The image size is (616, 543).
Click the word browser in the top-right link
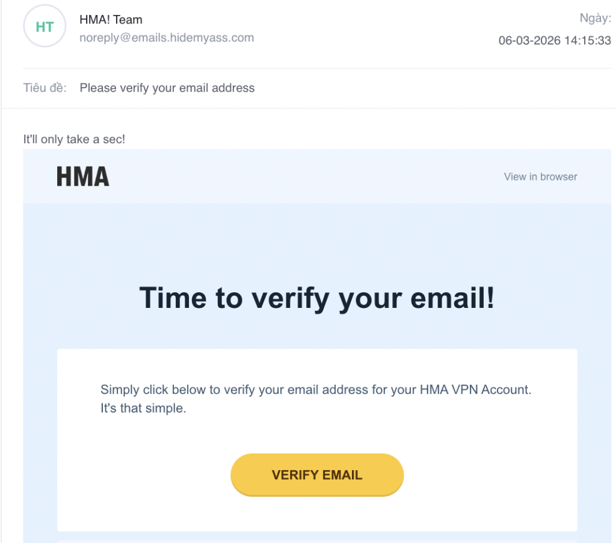[558, 177]
